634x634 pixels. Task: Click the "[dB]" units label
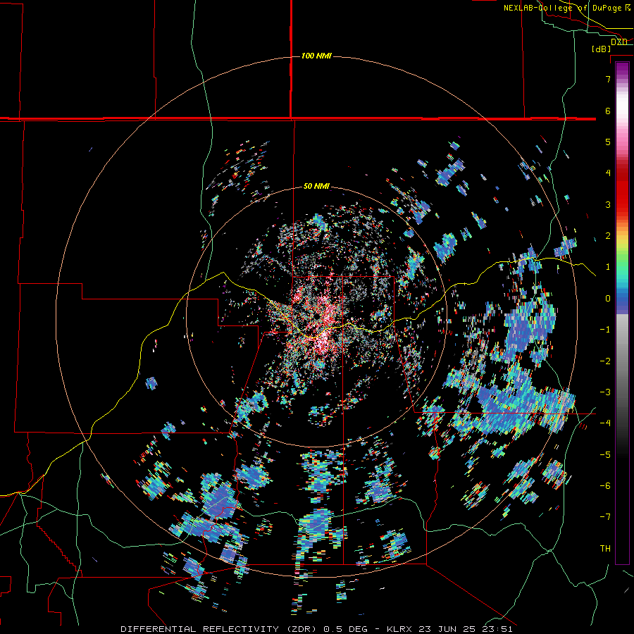pos(601,49)
